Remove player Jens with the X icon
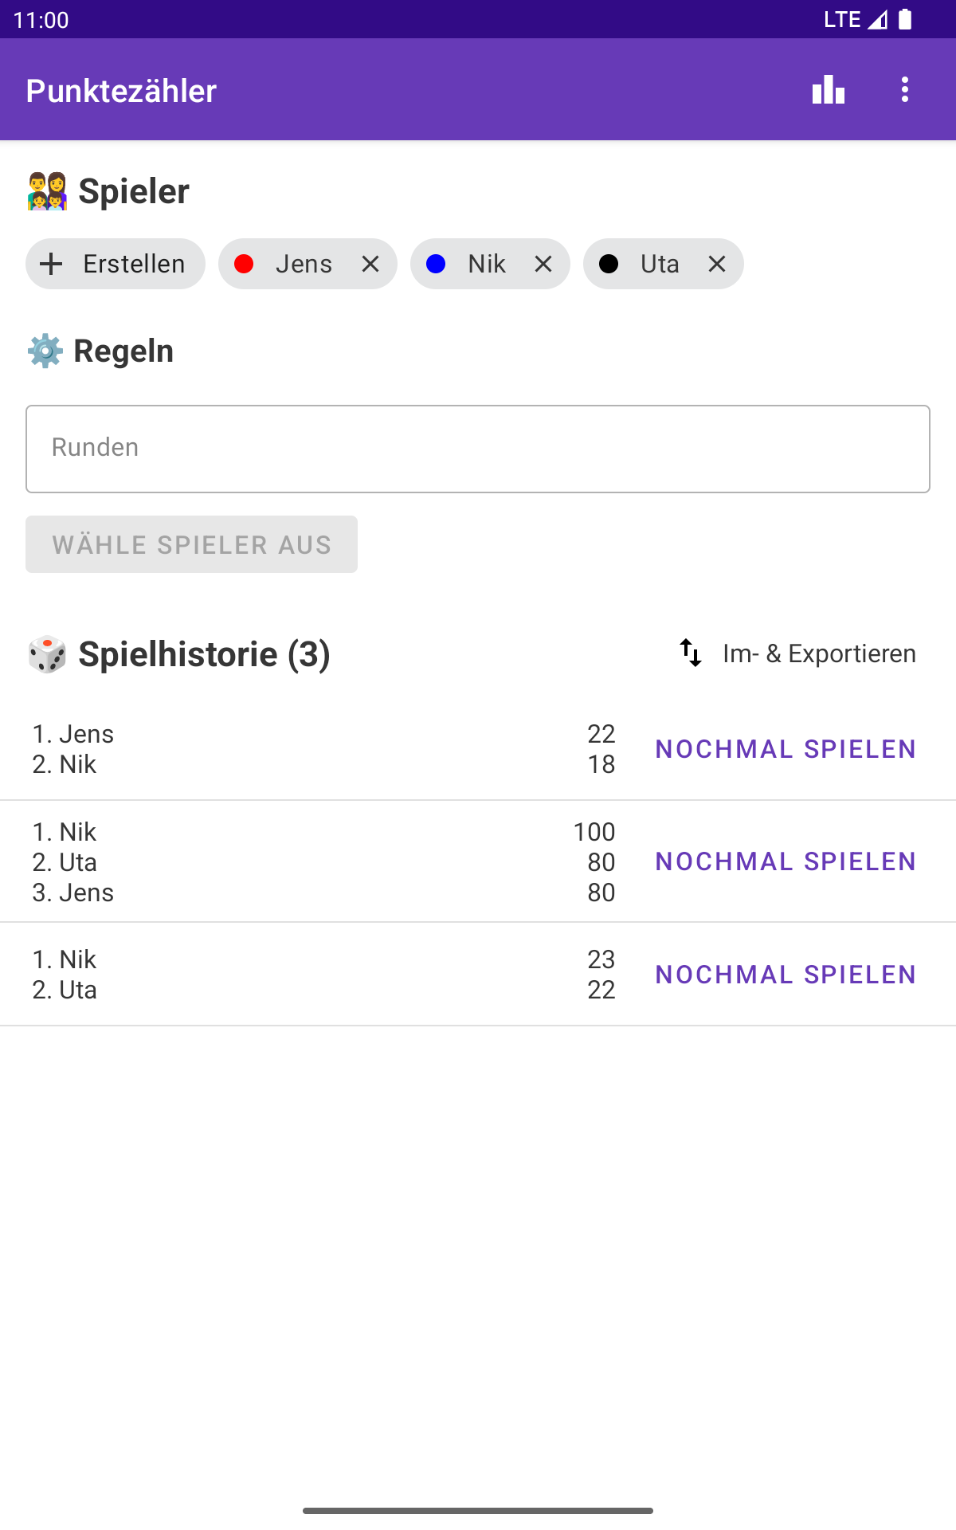The image size is (956, 1530). coord(370,264)
